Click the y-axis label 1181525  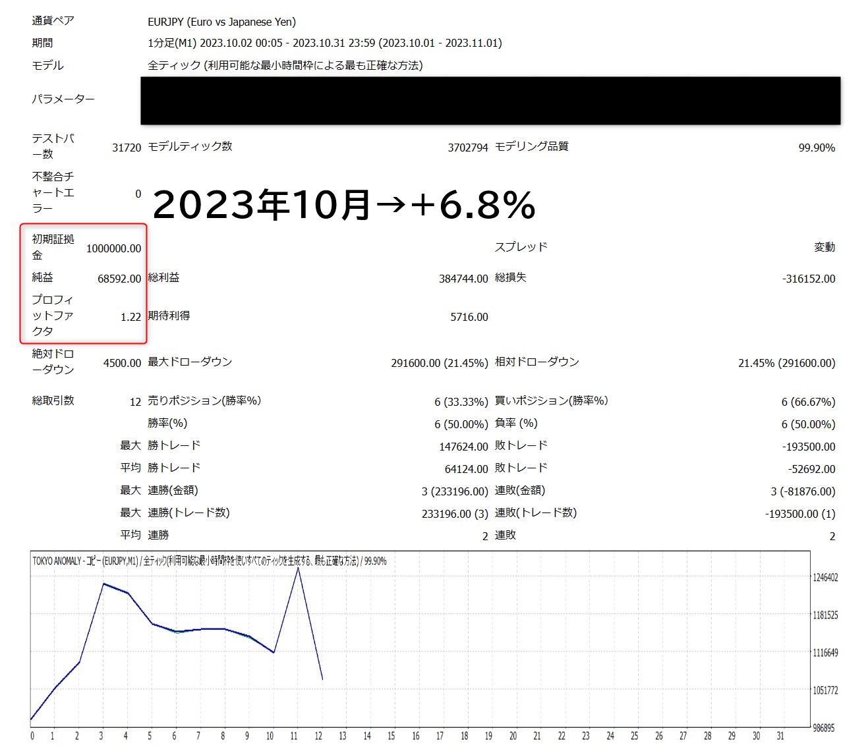click(x=826, y=615)
